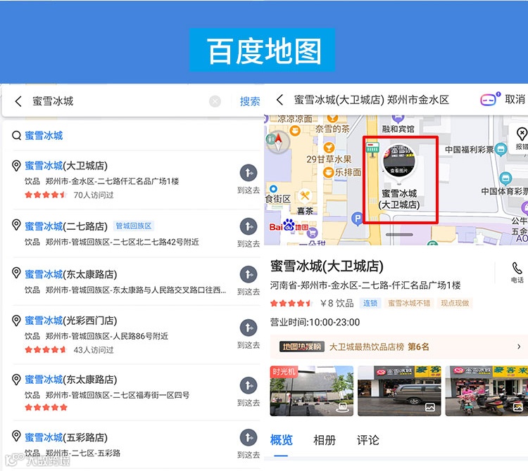Select the 中国体育彩票 map marker
The width and height of the screenshot is (528, 471).
(505, 185)
